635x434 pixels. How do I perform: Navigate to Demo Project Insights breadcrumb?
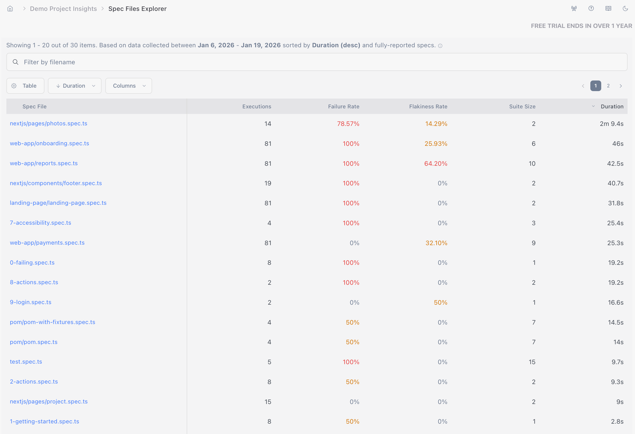[x=63, y=9]
